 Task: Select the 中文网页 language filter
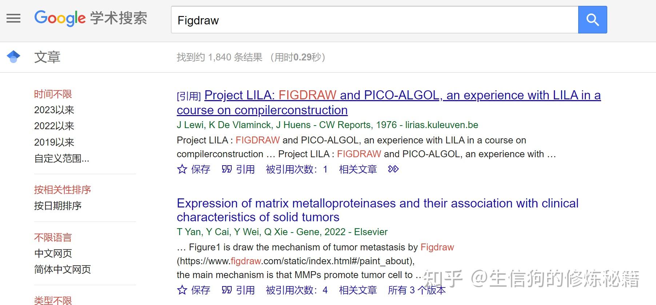[x=53, y=253]
